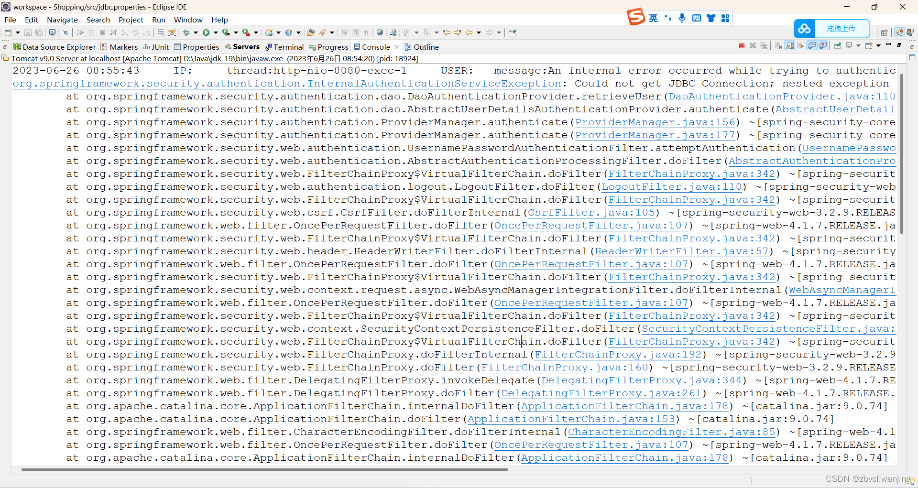Open InternalAuthenticationServiceException link
The image size is (918, 488).
point(287,84)
